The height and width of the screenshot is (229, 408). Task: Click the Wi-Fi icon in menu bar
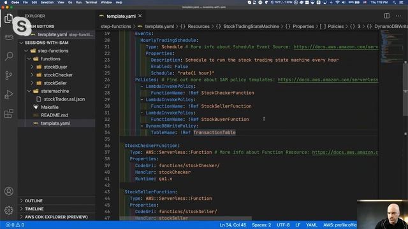(x=337, y=3)
